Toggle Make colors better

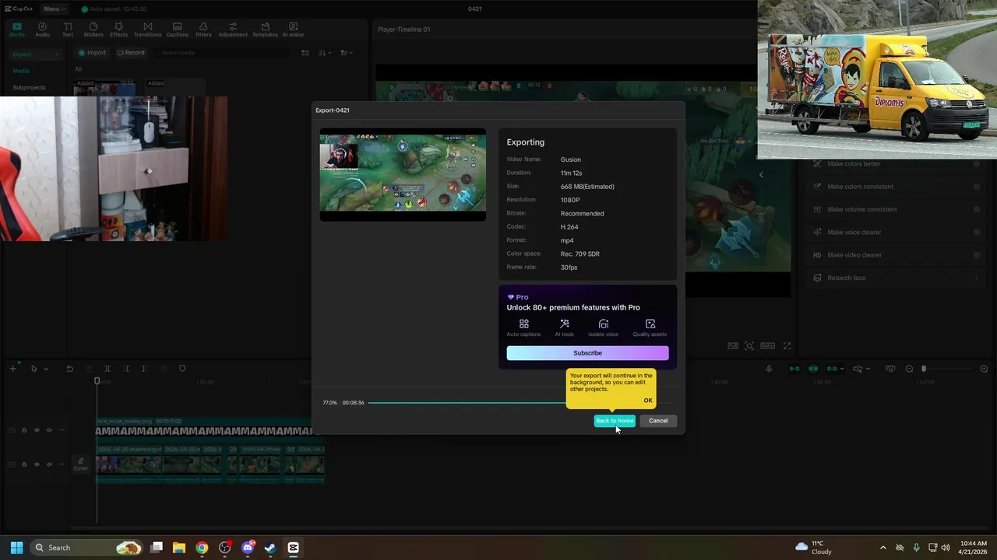coord(977,164)
